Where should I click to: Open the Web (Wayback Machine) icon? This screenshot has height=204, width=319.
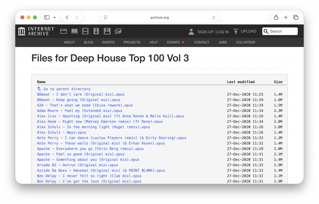point(63,31)
